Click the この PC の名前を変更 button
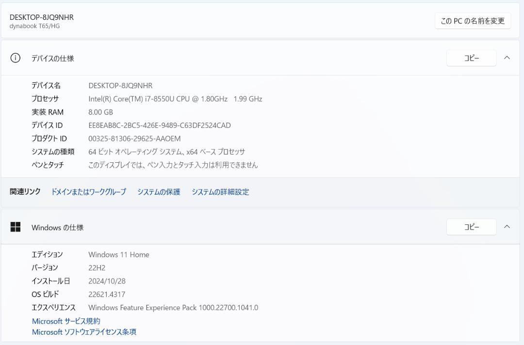 tap(473, 21)
